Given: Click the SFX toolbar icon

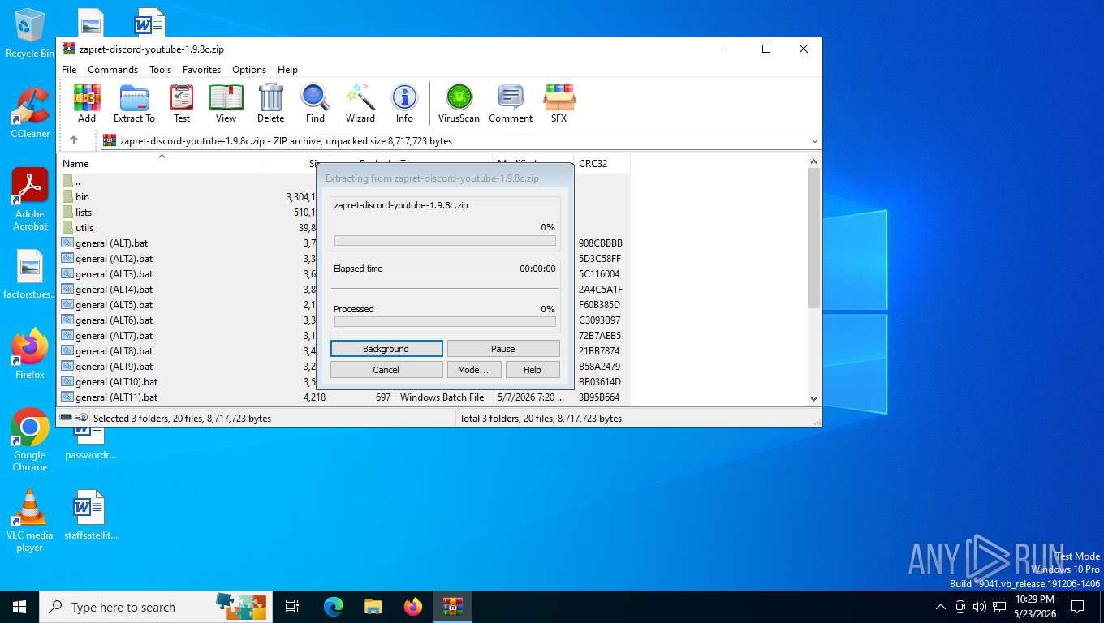Looking at the screenshot, I should coord(558,103).
